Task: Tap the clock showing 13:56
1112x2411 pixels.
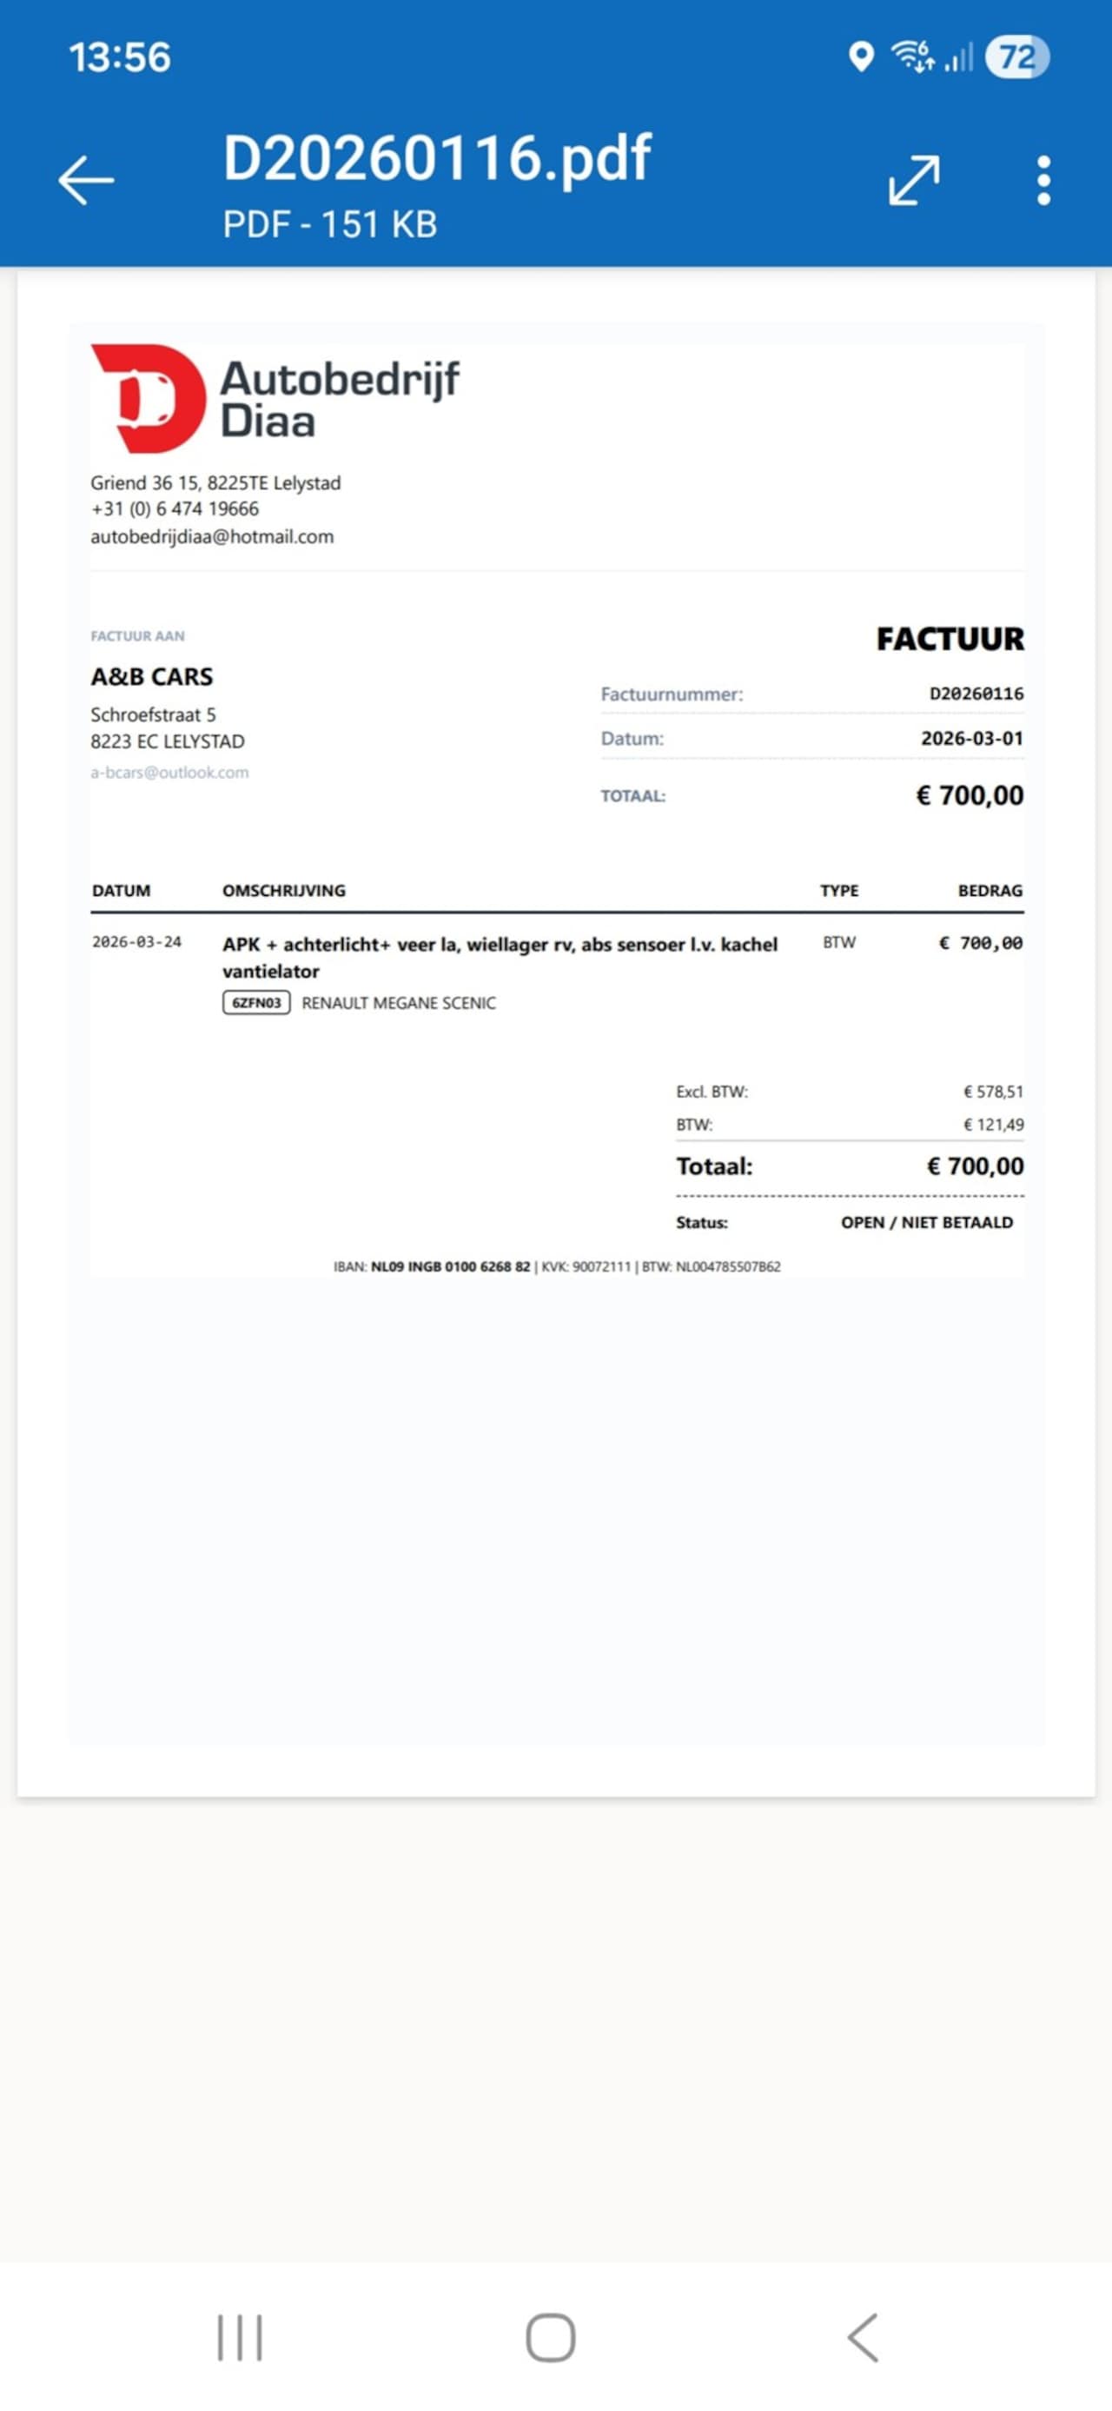Action: pyautogui.click(x=120, y=57)
